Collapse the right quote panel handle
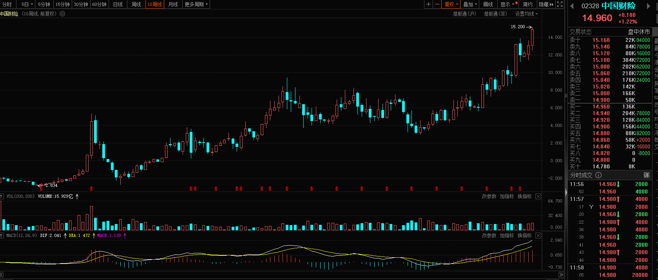The width and height of the screenshot is (658, 280). click(566, 192)
